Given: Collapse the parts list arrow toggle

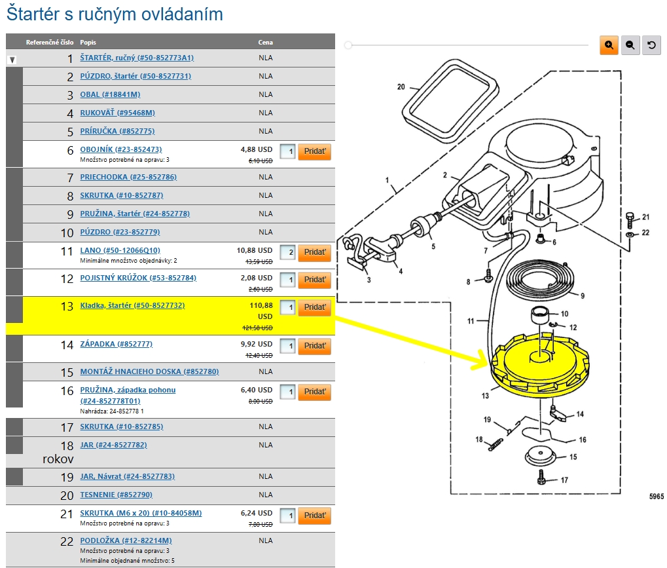Looking at the screenshot, I should tap(12, 60).
